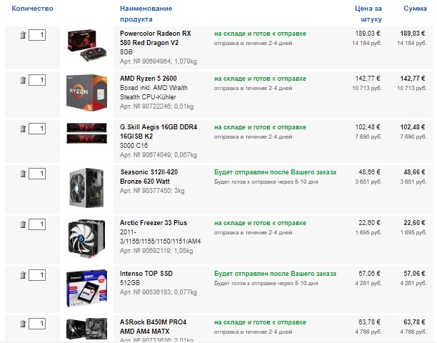Screen dimensions: 437x343
Task: View the Ryzen 5 box thumbnail
Action: click(87, 93)
